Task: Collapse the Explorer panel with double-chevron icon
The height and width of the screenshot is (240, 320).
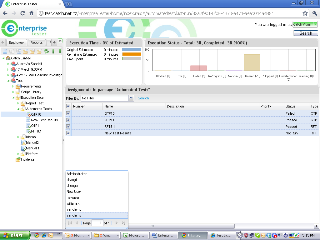Action: coord(60,41)
